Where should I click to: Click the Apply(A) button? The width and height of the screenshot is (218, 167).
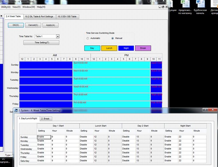pos(50,25)
